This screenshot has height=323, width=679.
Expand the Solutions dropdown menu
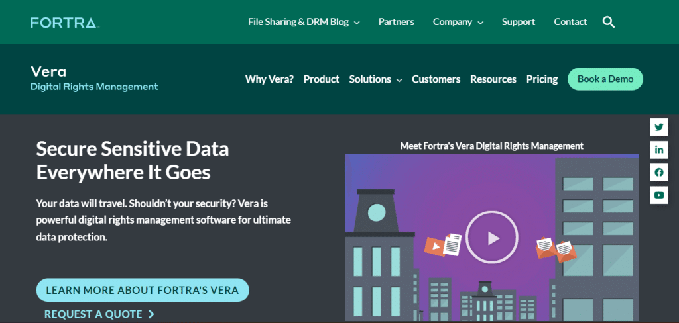pos(375,79)
